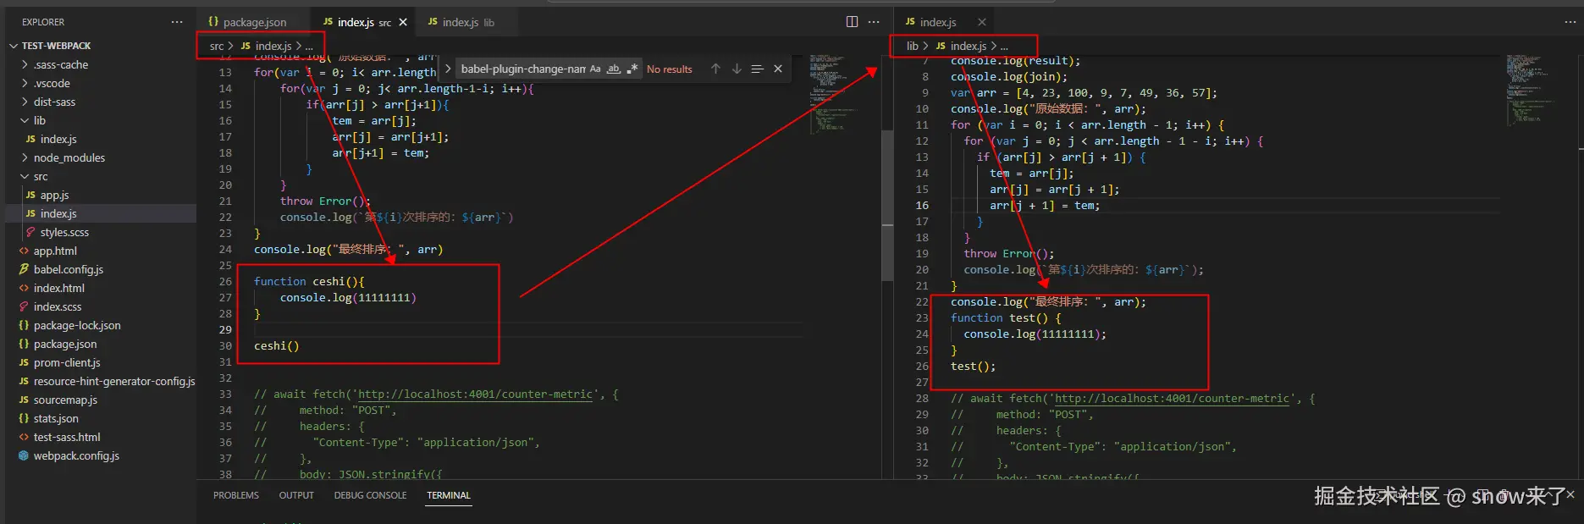Open styles.scss file
The width and height of the screenshot is (1584, 524).
tap(64, 232)
